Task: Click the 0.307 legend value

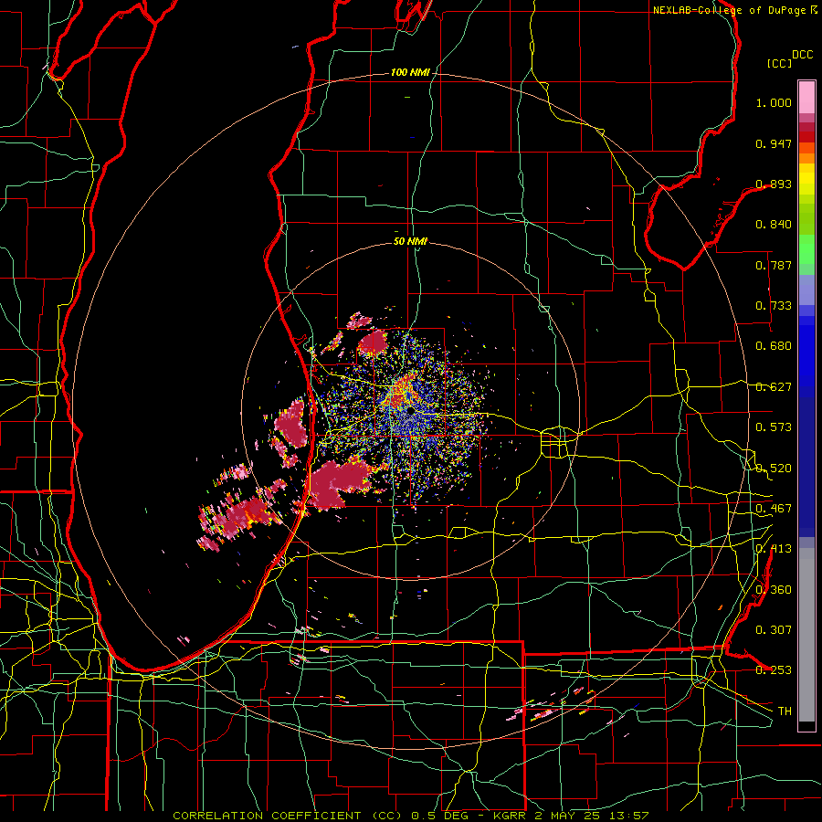Action: (774, 630)
